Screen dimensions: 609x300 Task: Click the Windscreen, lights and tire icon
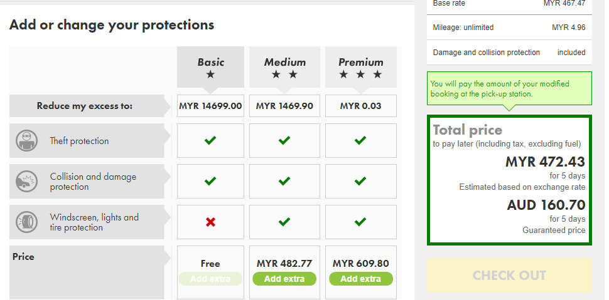(27, 222)
